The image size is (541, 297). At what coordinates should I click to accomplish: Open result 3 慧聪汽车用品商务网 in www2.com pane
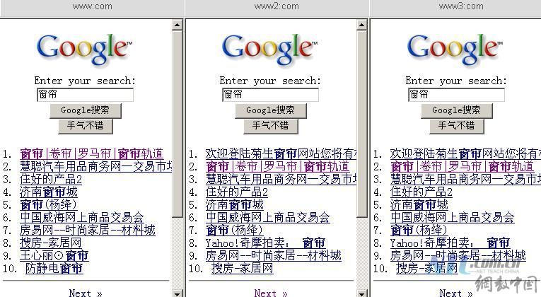[281, 180]
